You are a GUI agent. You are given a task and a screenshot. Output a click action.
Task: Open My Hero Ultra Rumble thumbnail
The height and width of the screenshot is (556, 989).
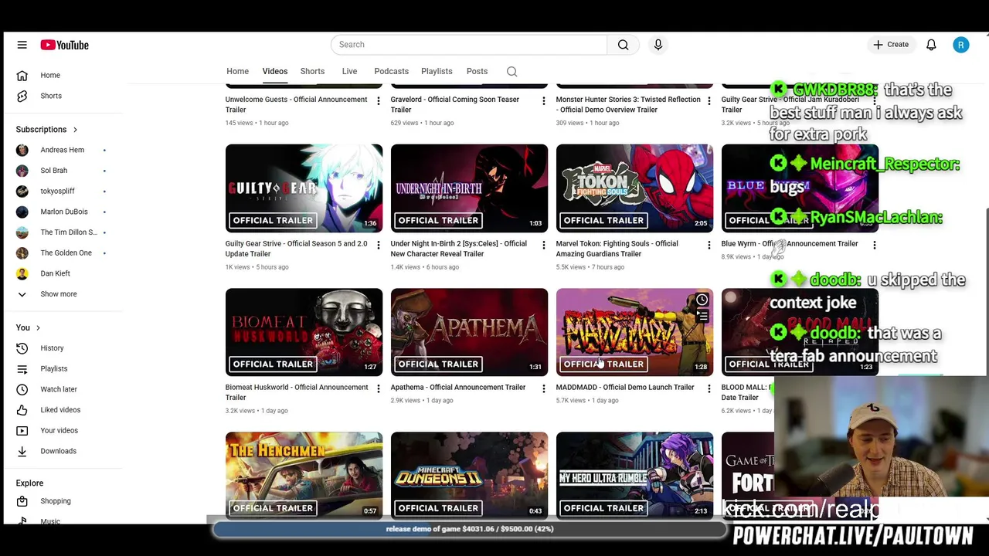[634, 476]
